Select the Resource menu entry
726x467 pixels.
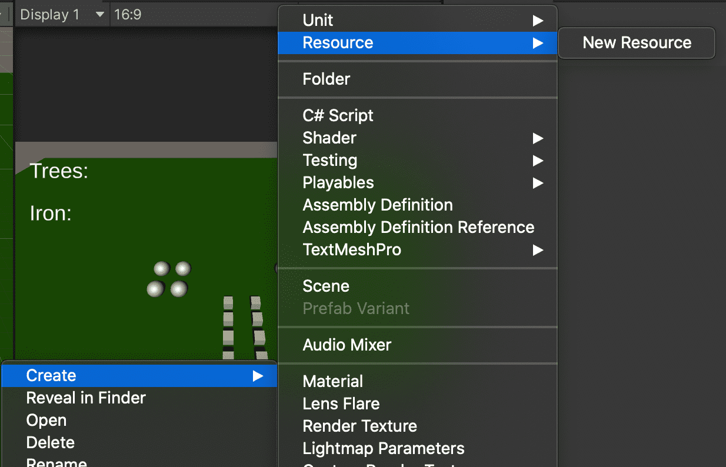click(417, 42)
